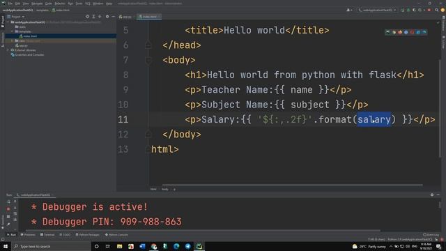446x251 pixels.
Task: Click the down arrow in Run panel
Action: click(15, 208)
